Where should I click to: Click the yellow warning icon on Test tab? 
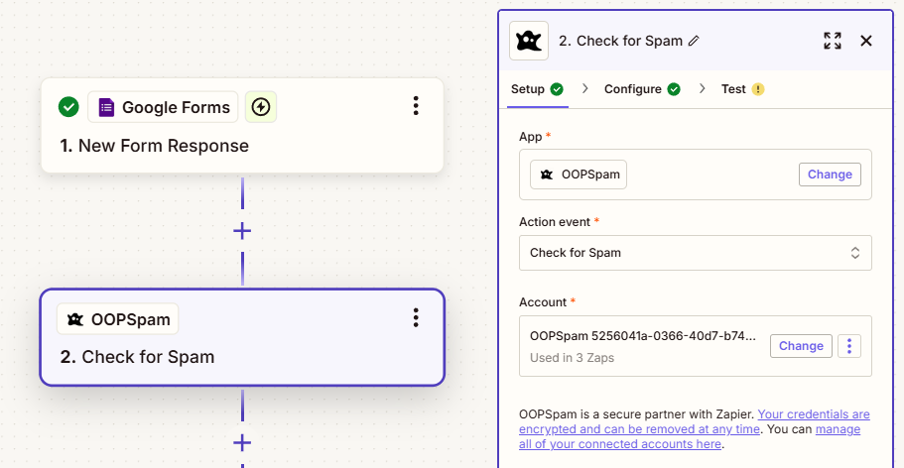click(x=758, y=89)
